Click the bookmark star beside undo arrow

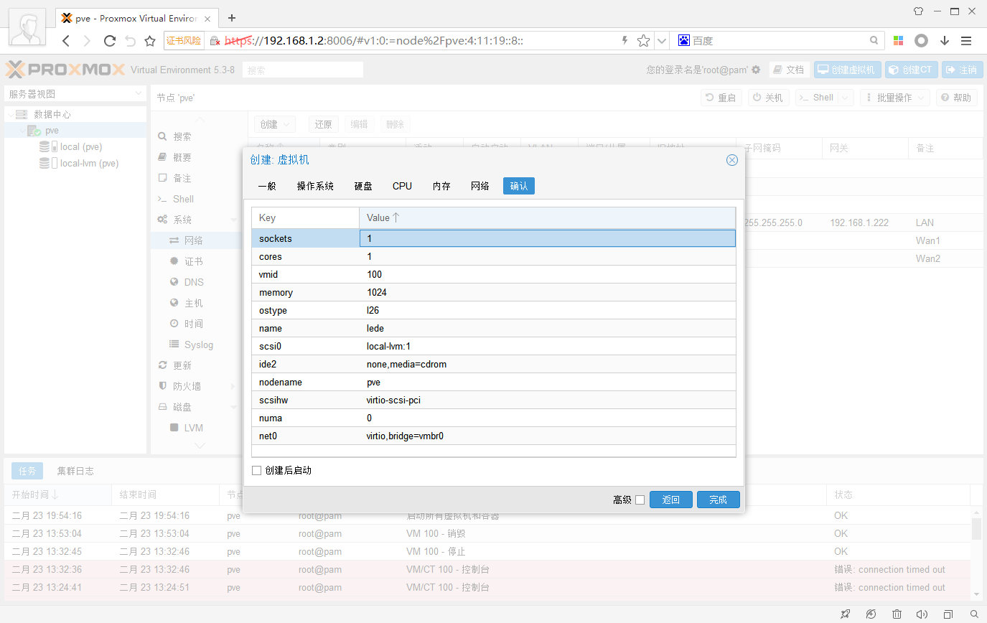click(x=150, y=41)
